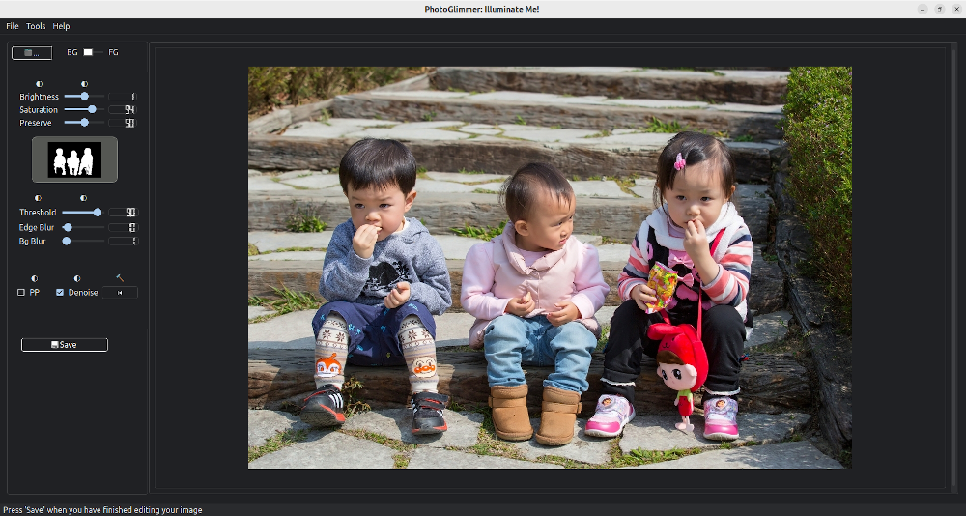Click the Edge Blur label
Viewport: 966px width, 516px height.
point(37,227)
